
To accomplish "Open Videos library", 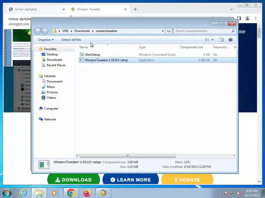I will click(51, 98).
